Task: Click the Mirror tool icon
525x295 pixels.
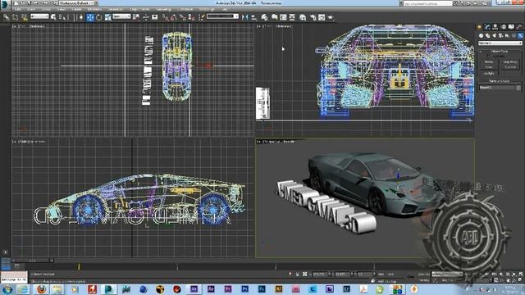Action: pyautogui.click(x=245, y=17)
